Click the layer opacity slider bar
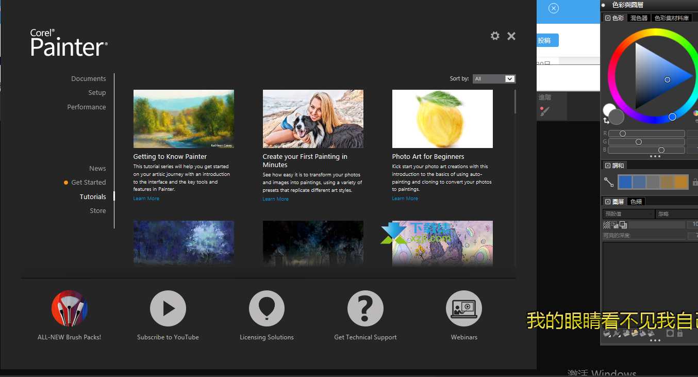The image size is (698, 377). [657, 225]
